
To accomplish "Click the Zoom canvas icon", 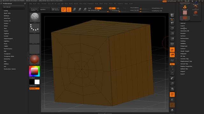I will pos(172,28).
